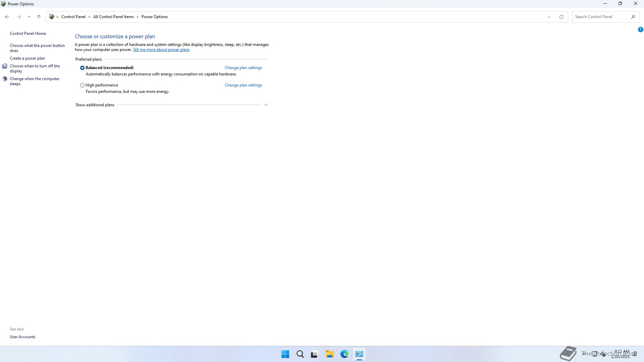Click the blue Help question mark icon

coord(640,29)
